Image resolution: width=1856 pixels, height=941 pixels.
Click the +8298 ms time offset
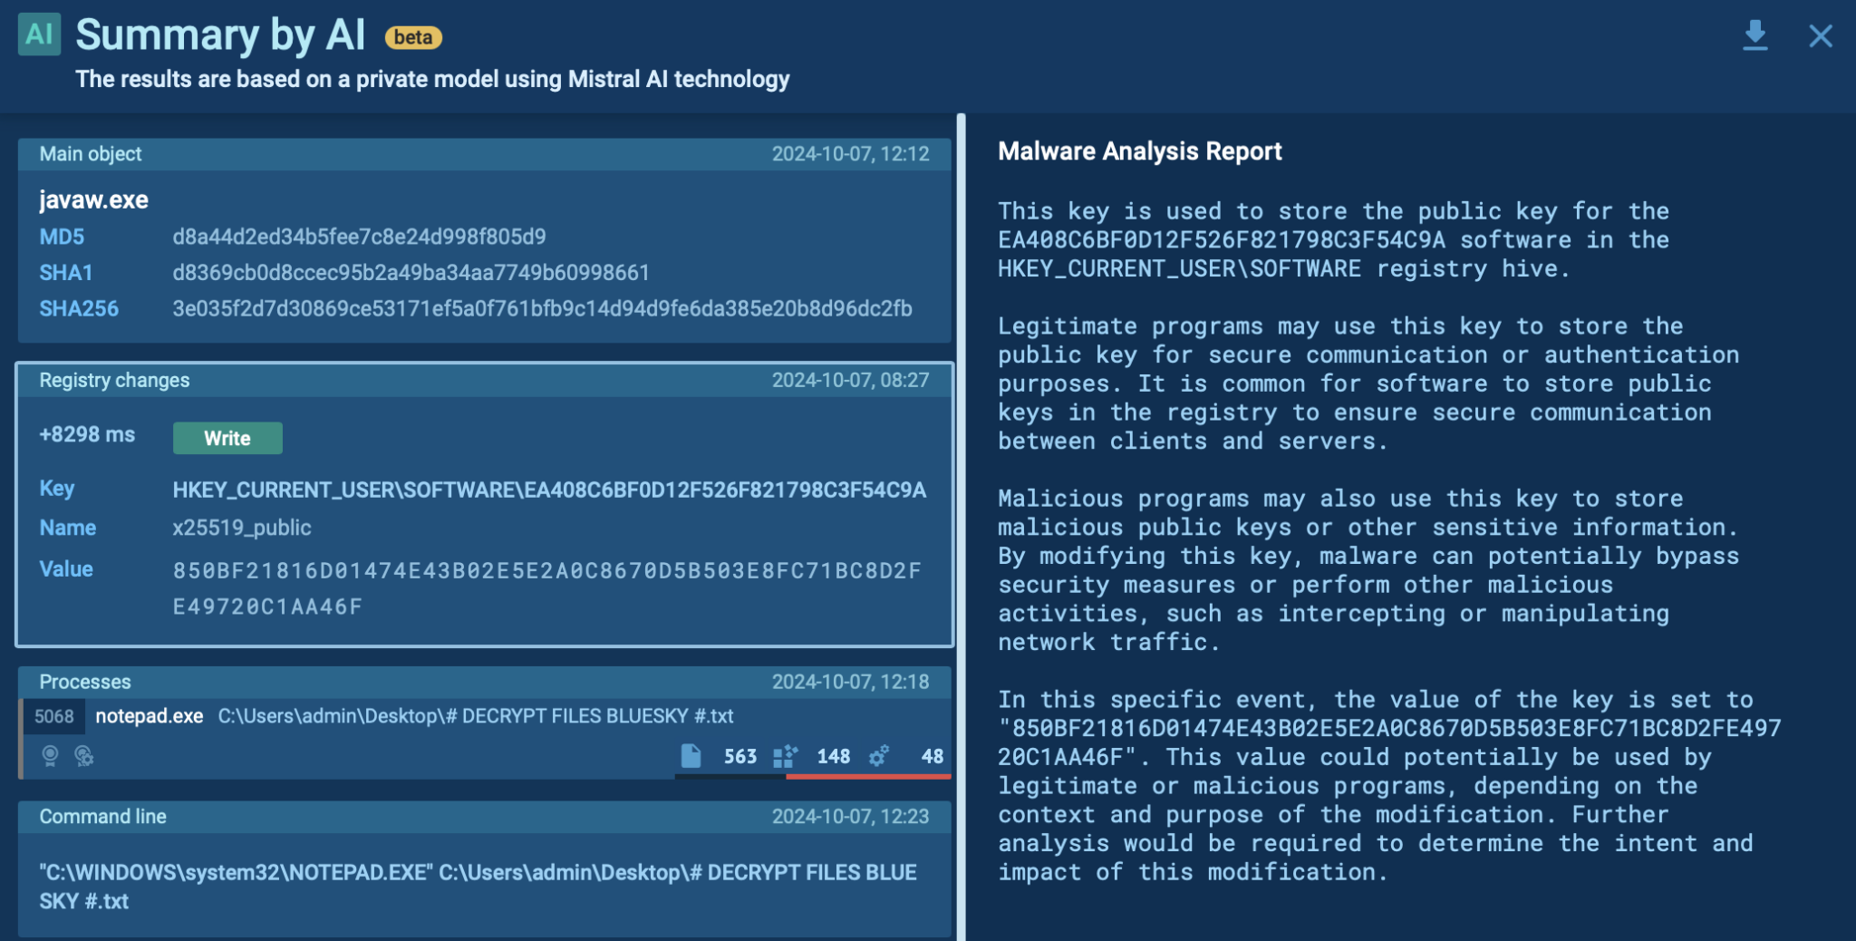[87, 435]
